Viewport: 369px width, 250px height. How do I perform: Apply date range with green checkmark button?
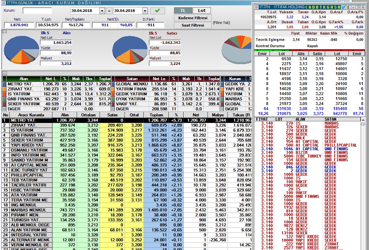click(x=157, y=11)
